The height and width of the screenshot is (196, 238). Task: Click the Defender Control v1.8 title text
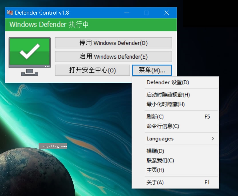(42, 13)
